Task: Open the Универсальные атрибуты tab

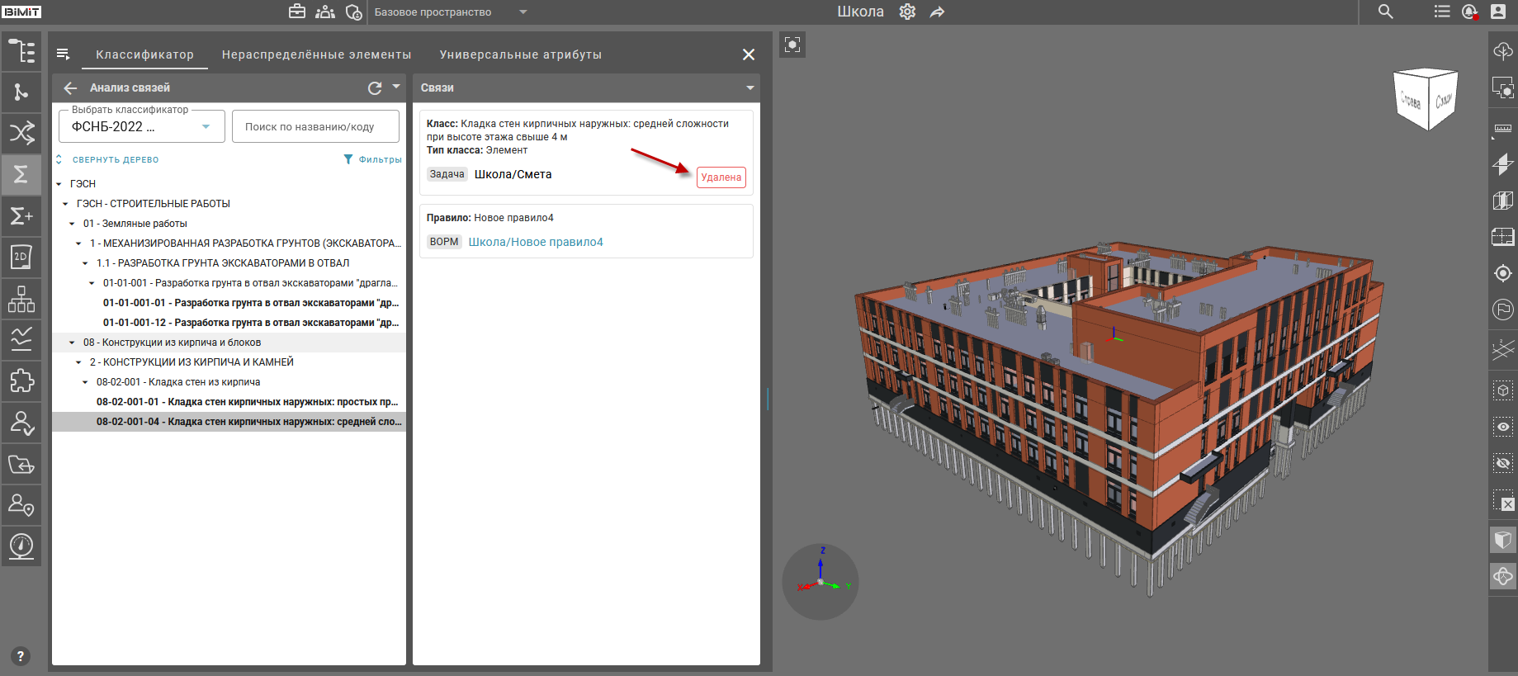Action: (520, 54)
